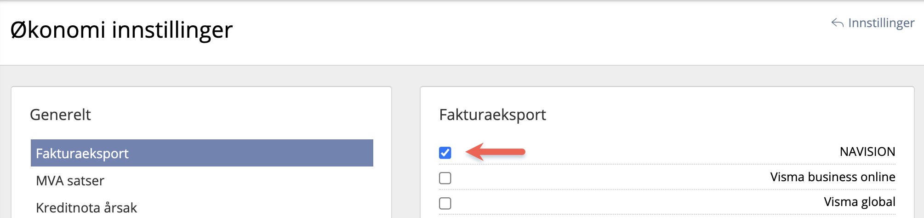Click the Økonomi innstillinger page title

[121, 30]
